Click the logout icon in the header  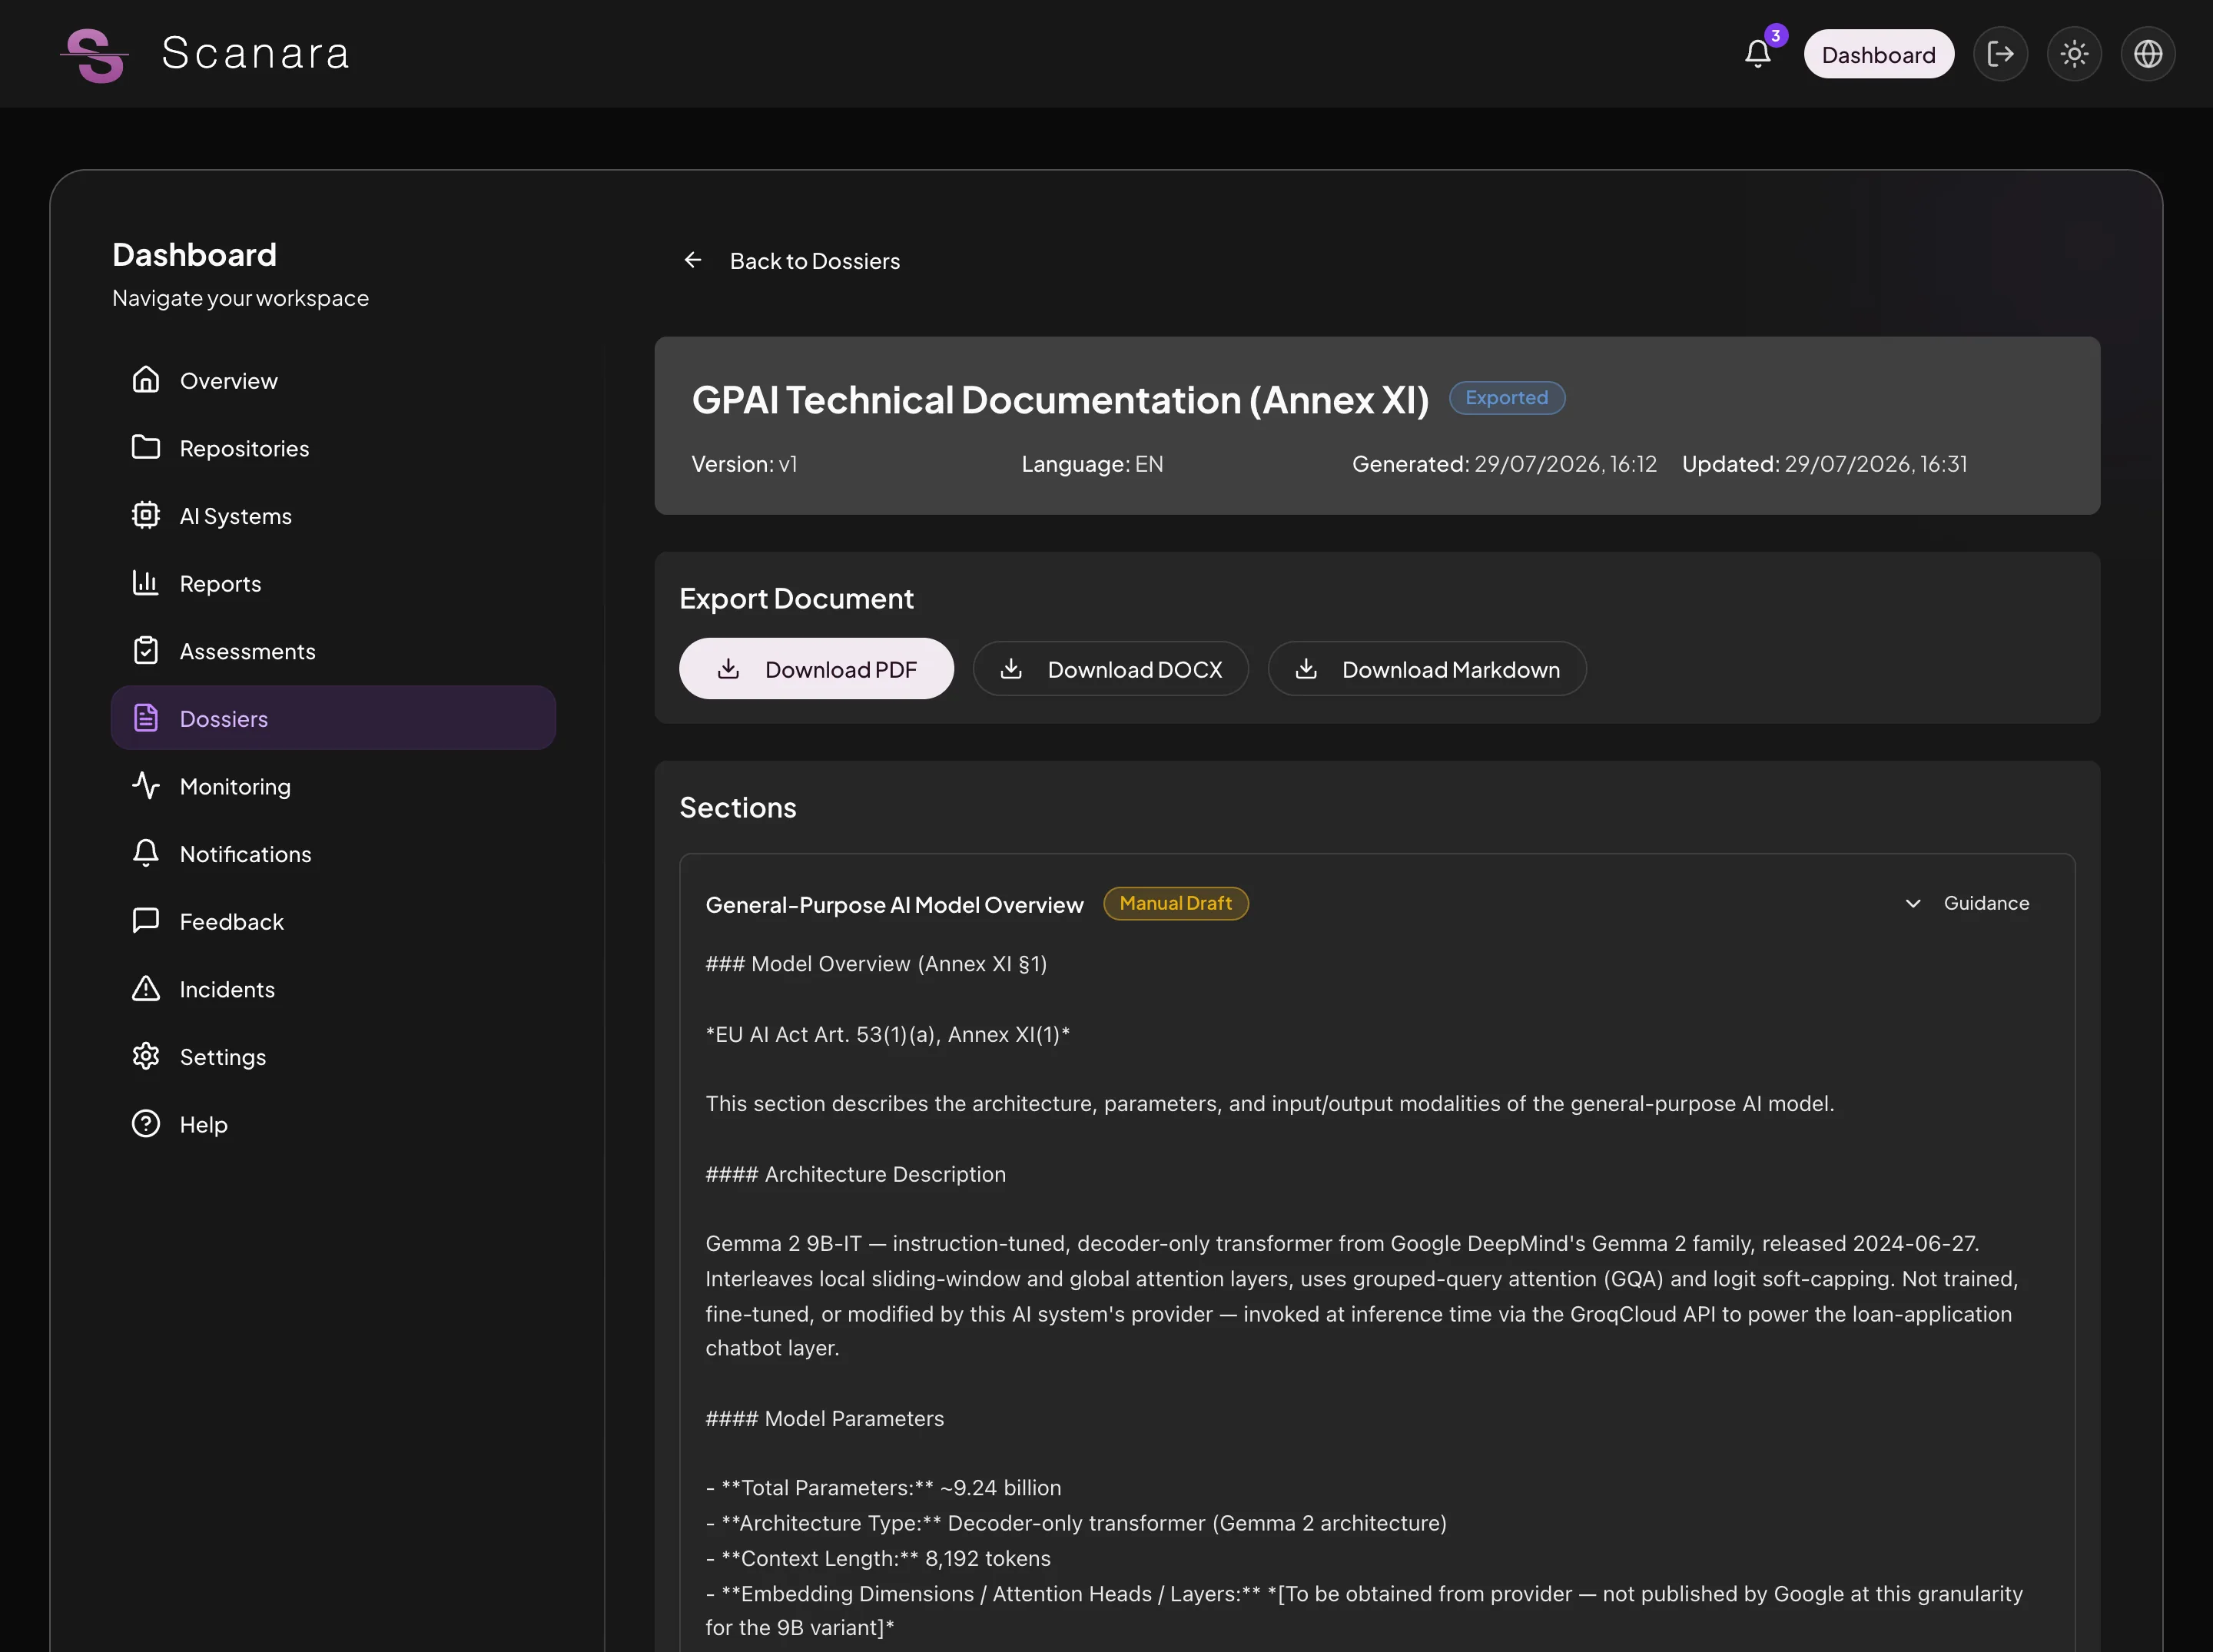click(2000, 54)
